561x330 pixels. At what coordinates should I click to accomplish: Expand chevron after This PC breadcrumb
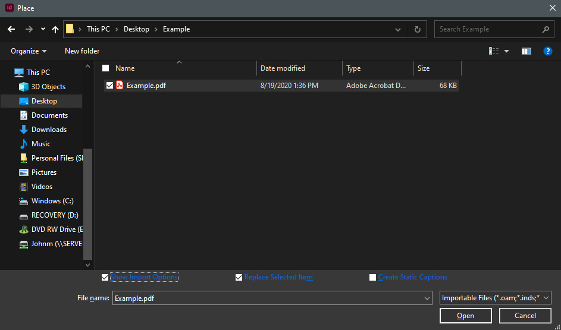click(x=117, y=29)
